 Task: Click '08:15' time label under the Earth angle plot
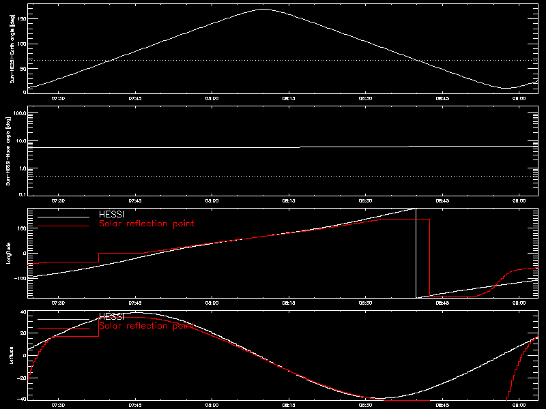pyautogui.click(x=289, y=98)
